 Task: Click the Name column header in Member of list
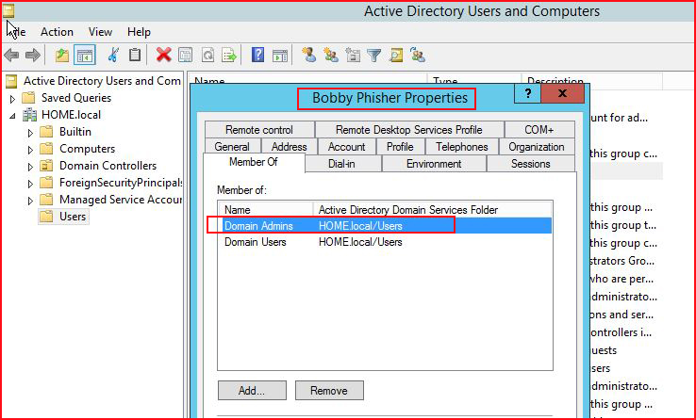[x=265, y=210]
